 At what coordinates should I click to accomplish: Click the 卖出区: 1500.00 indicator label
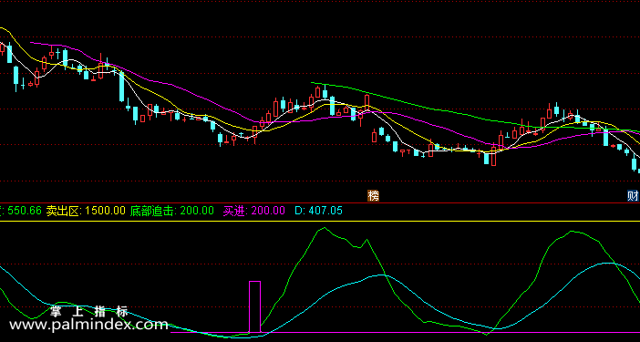(86, 211)
